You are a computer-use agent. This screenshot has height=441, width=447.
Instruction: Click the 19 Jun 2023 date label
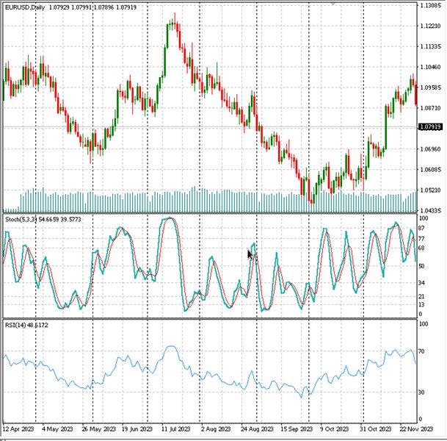[x=137, y=429]
